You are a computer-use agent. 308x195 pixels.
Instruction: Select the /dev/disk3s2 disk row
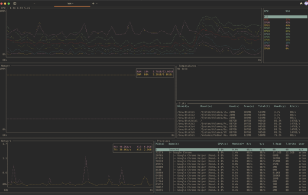242,124
